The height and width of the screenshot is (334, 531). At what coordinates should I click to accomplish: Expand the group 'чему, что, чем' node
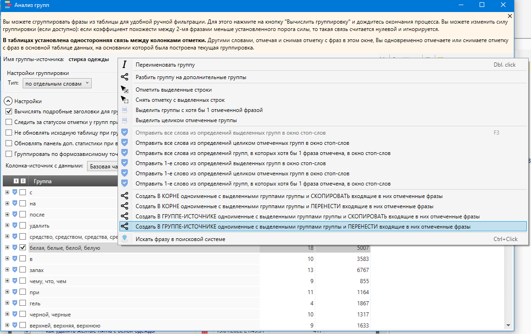pyautogui.click(x=7, y=280)
